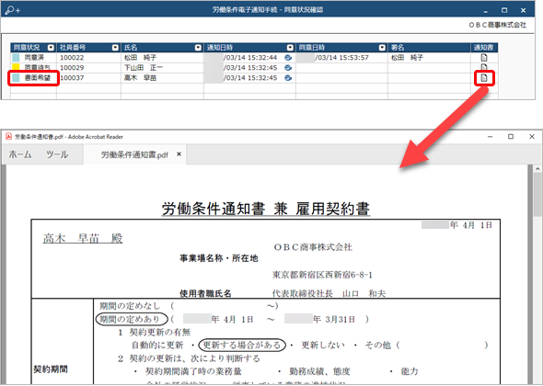Click the magnifier search icon in title bar
This screenshot has height=386, width=543.
coord(13,10)
